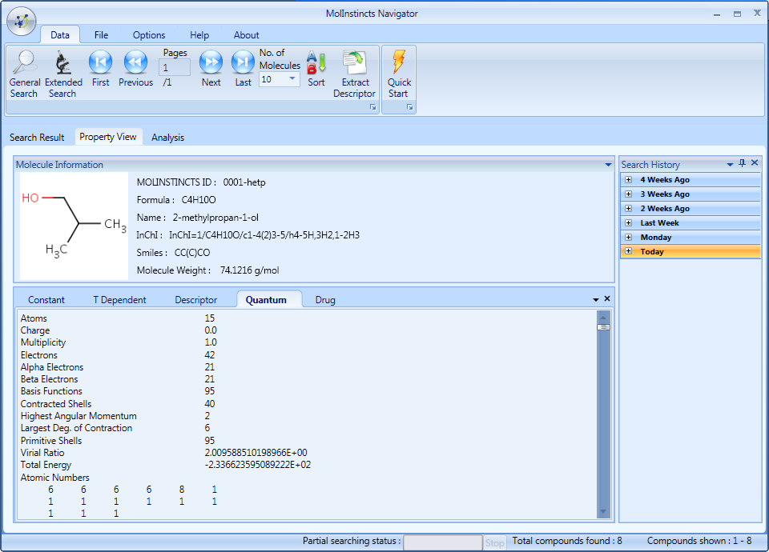Click Quick Start lightning icon
Viewport: 769px width, 552px height.
point(399,74)
